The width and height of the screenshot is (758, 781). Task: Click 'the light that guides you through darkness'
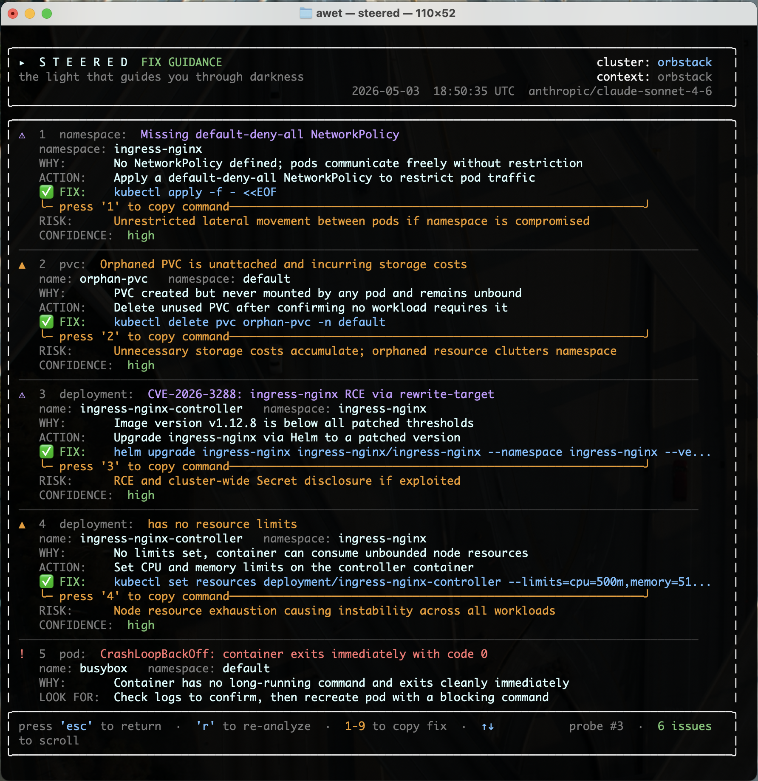tap(161, 77)
